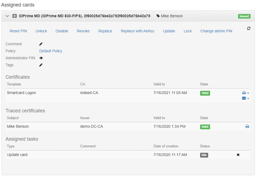The image size is (257, 177).
Task: Collapse the IDPrime MD card panel
Action: (x=7, y=16)
